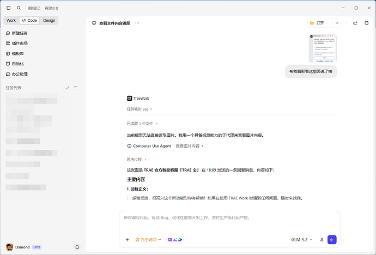Click the 模板库 box icon
Screen dimensions: 376x255
8,54
